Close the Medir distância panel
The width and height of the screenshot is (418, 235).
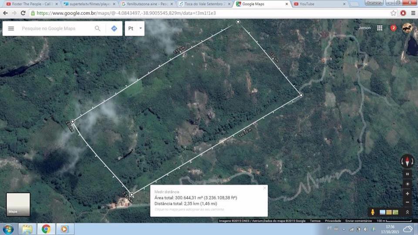point(264,188)
